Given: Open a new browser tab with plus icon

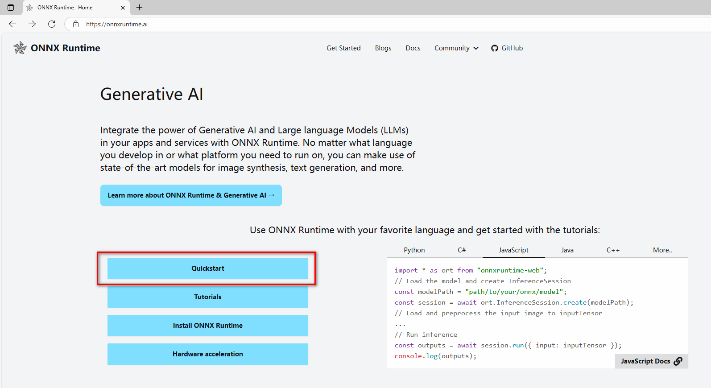Looking at the screenshot, I should click(139, 8).
